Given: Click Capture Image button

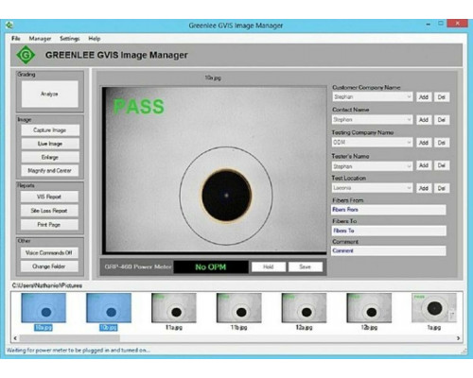Looking at the screenshot, I should 50,130.
